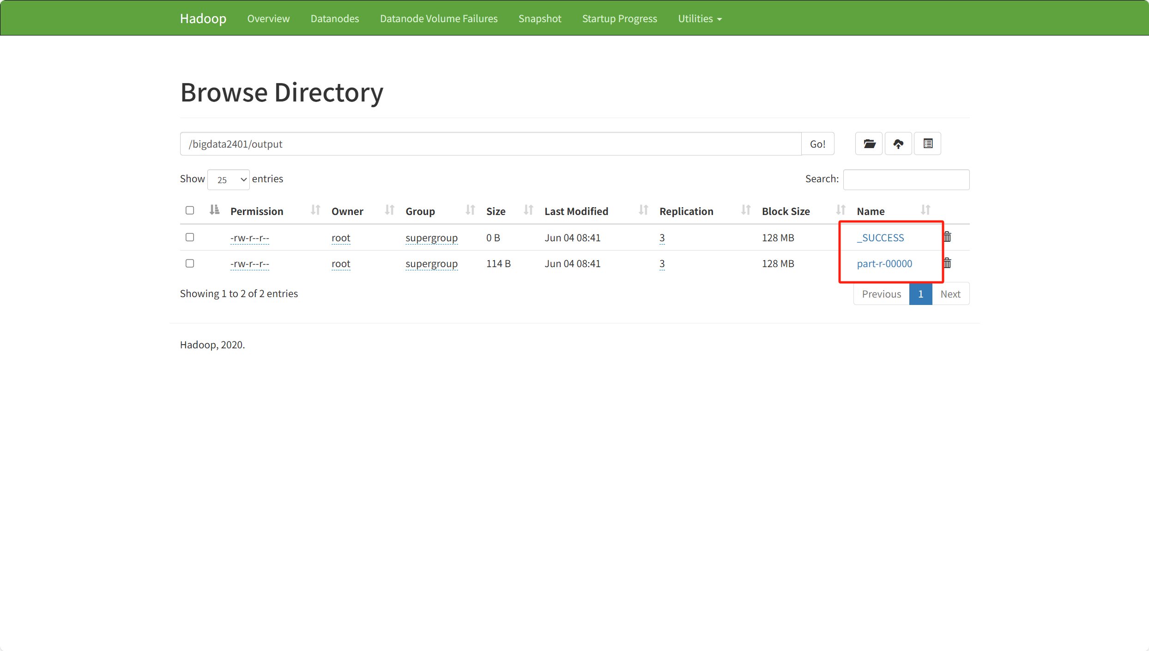Image resolution: width=1149 pixels, height=651 pixels.
Task: Check the part-r-00000 row checkbox
Action: pyautogui.click(x=189, y=263)
